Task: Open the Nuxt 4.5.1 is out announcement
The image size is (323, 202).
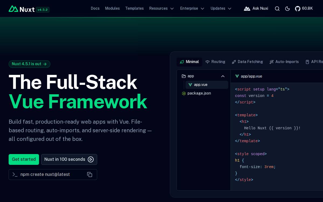Action: click(29, 64)
